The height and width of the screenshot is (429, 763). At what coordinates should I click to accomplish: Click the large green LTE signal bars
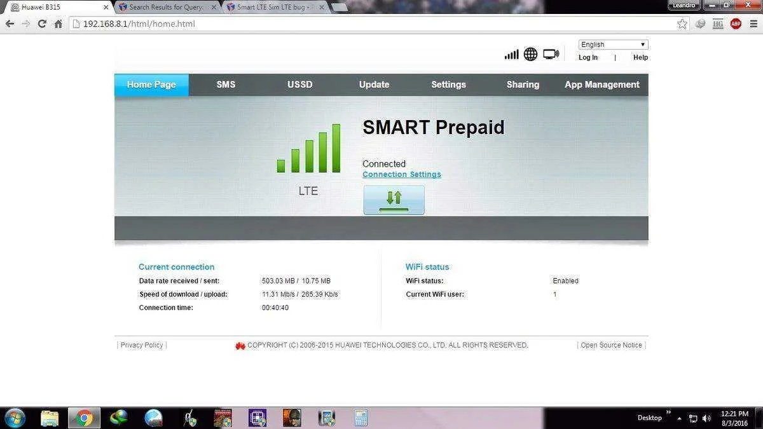coord(308,148)
